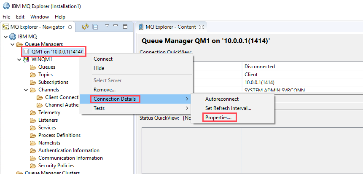This screenshot has height=174, width=363.
Task: Click the Process Definitions folder icon
Action: (x=33, y=135)
